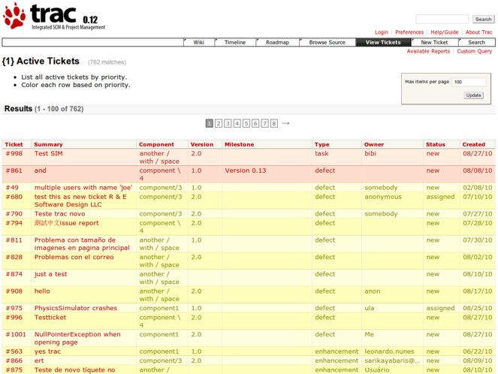Open the Timeline tab
This screenshot has width=498, height=374.
[235, 43]
